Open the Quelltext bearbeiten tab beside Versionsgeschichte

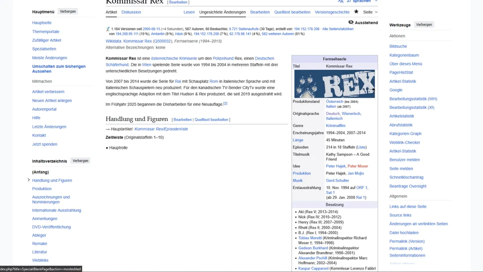tap(292, 12)
